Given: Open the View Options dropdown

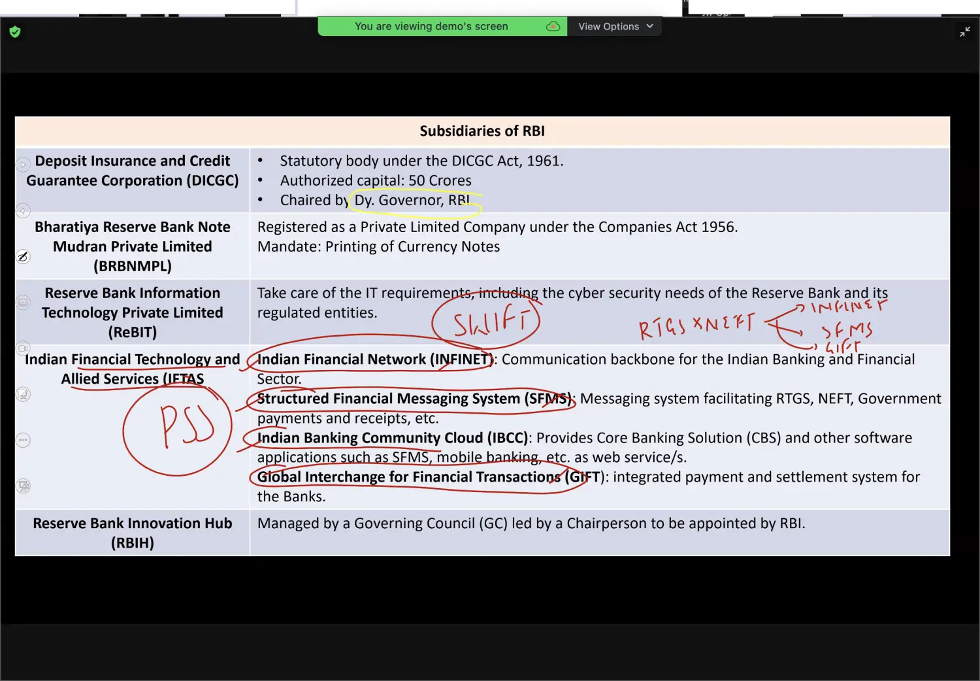Looking at the screenshot, I should tap(615, 26).
